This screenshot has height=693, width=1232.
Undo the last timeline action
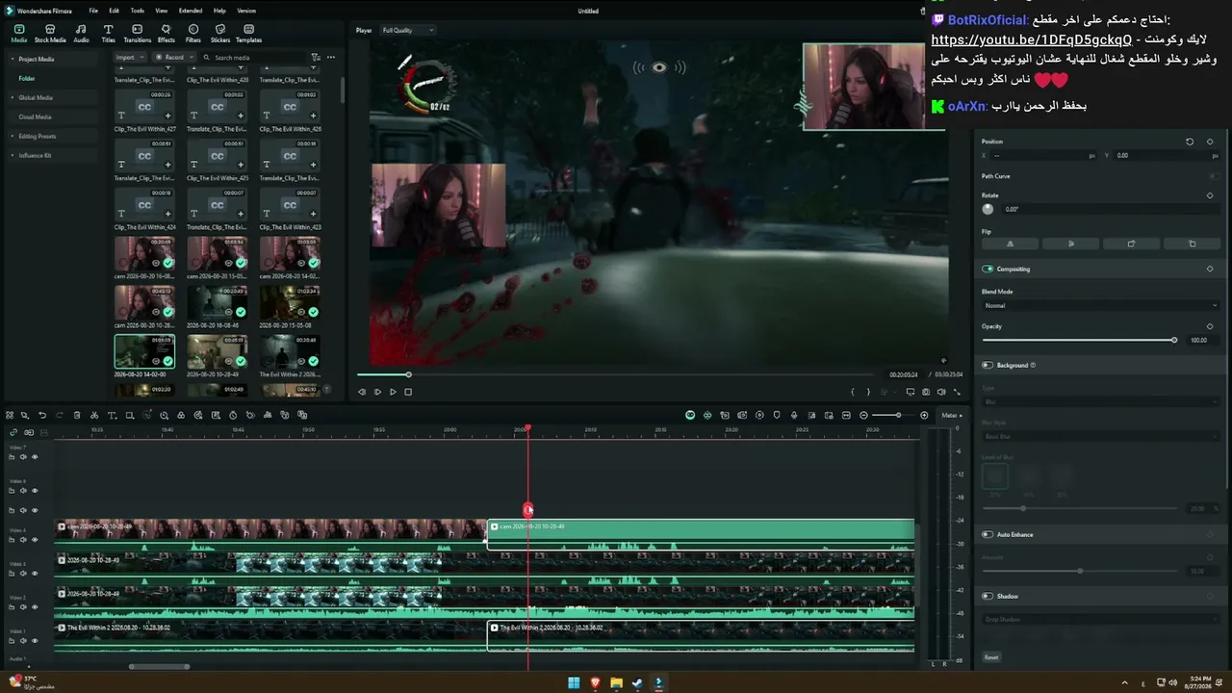[x=42, y=415]
